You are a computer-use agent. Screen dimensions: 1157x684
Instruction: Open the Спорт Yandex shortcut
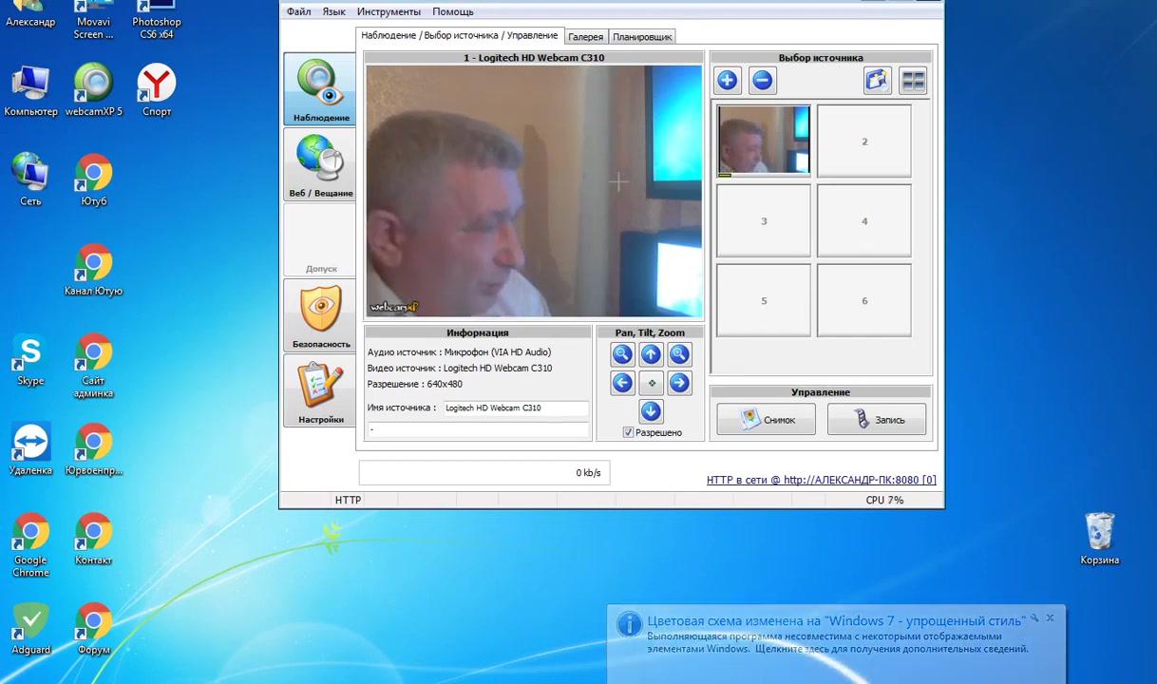[157, 91]
